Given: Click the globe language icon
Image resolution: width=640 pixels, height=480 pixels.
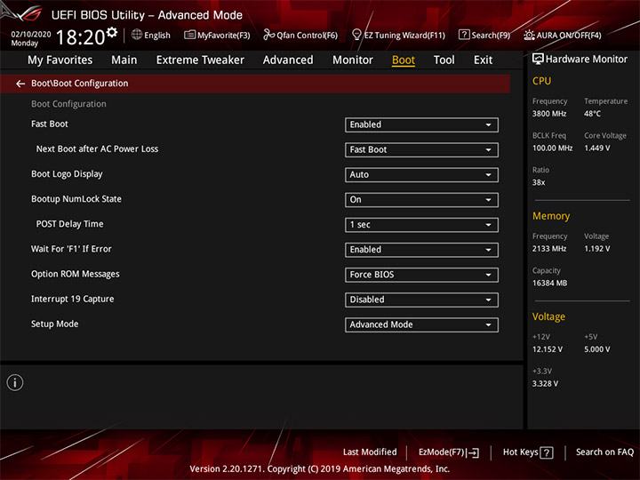Looking at the screenshot, I should pos(137,35).
